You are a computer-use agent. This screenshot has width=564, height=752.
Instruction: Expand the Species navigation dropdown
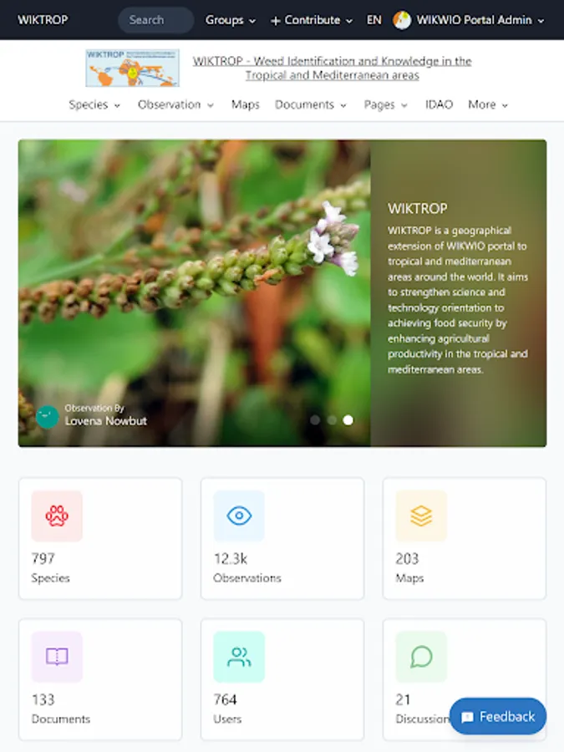[x=94, y=104]
